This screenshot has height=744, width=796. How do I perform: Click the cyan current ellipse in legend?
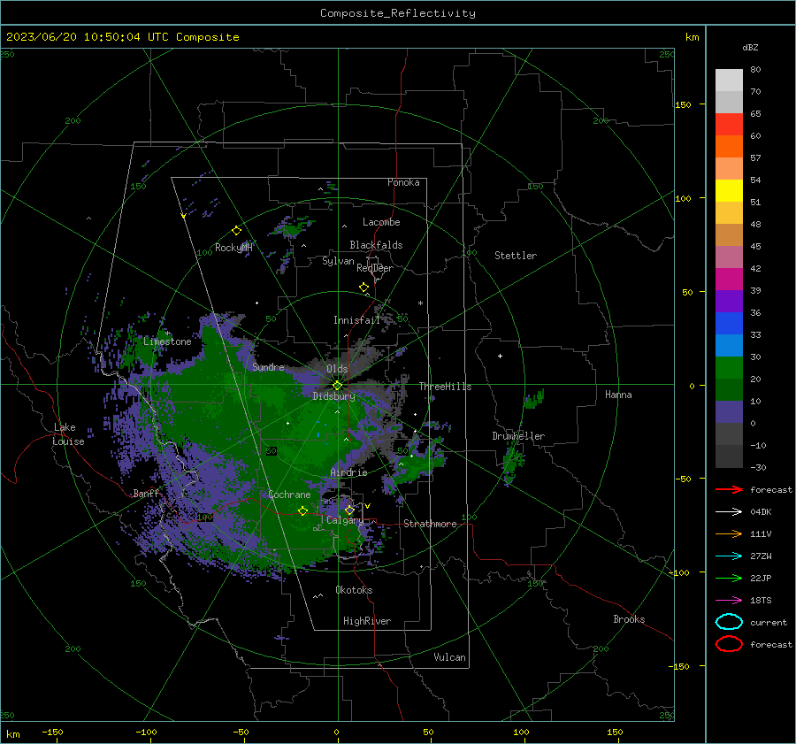click(x=729, y=622)
